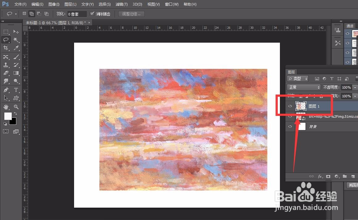This screenshot has width=358, height=220.
Task: Swap foreground and background colors
Action: (x=15, y=113)
